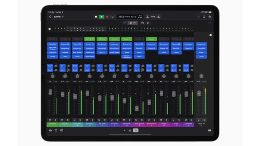Open Bus 1 send on first channel
The width and height of the screenshot is (260, 146).
tap(50, 66)
